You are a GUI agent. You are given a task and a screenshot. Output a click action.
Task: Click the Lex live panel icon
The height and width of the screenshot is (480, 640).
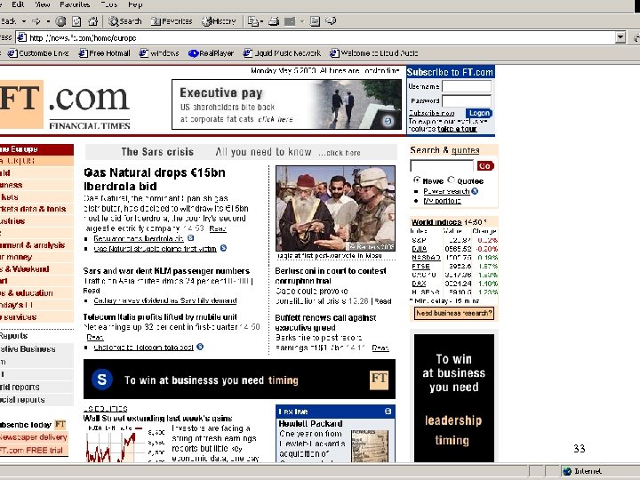point(388,412)
